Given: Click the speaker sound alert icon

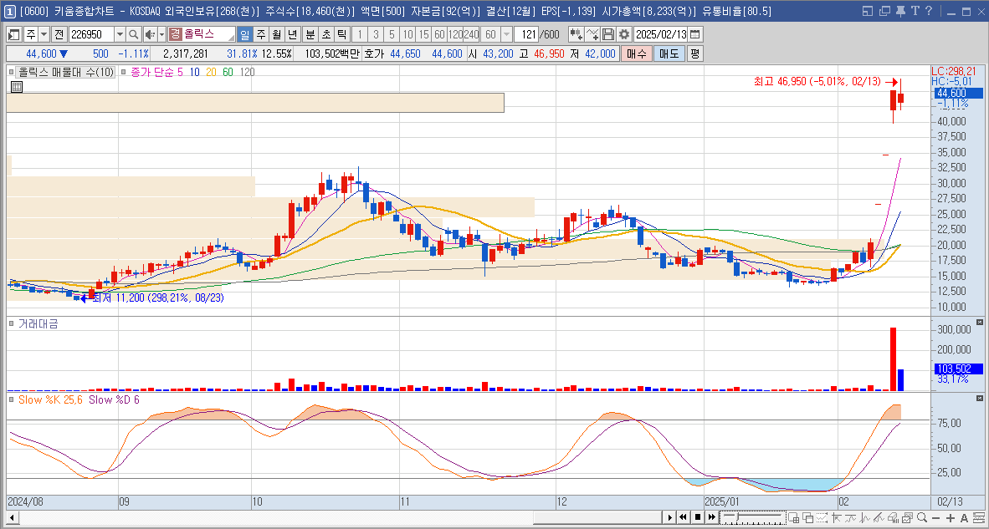Looking at the screenshot, I should point(150,34).
